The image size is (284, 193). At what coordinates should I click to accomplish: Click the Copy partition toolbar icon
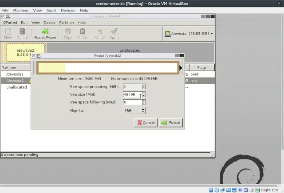pyautogui.click(x=68, y=31)
